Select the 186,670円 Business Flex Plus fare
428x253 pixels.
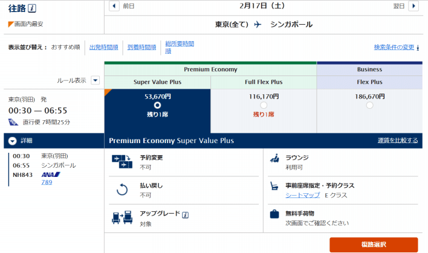pos(369,105)
